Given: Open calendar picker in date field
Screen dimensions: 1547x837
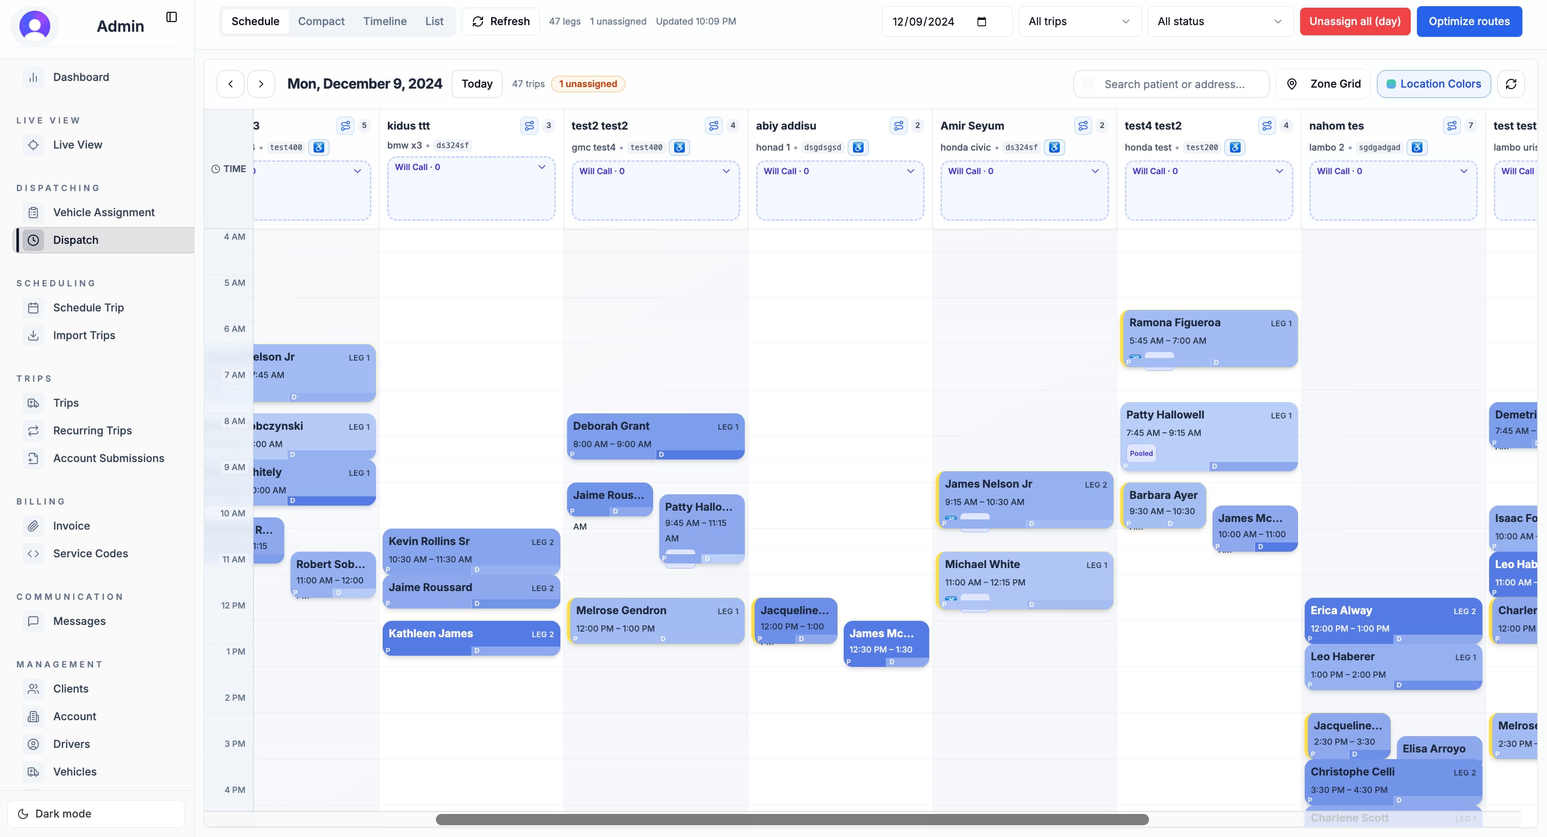Looking at the screenshot, I should [x=981, y=22].
